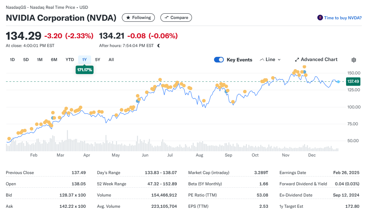Click the Previous Close value 137.49

(x=79, y=173)
